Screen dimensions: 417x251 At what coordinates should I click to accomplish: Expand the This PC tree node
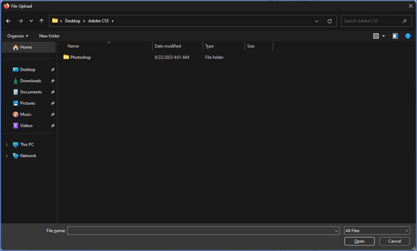[7, 145]
